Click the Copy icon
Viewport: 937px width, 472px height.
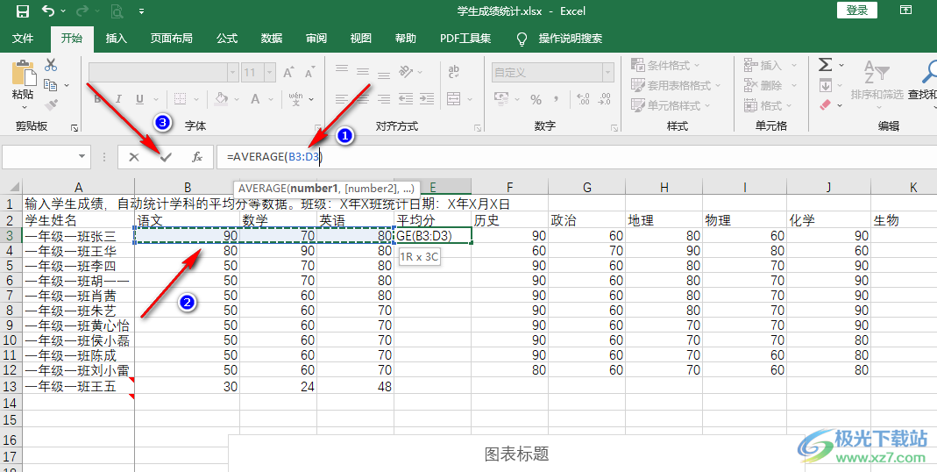tap(50, 86)
